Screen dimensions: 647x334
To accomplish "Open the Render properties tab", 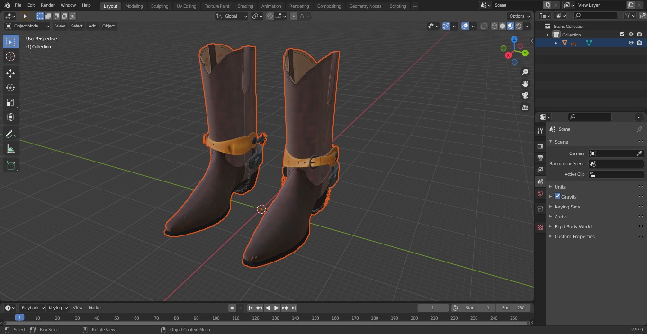I will point(540,146).
